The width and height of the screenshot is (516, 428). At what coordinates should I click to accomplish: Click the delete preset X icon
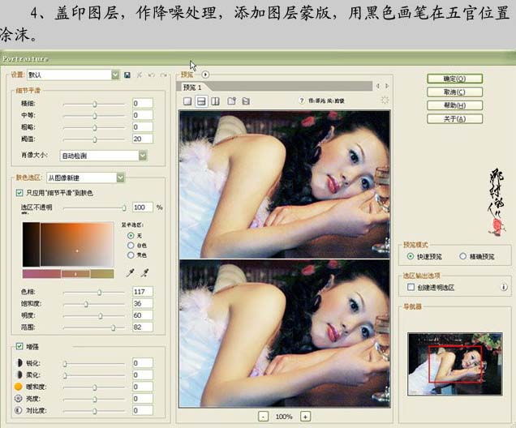(x=140, y=75)
